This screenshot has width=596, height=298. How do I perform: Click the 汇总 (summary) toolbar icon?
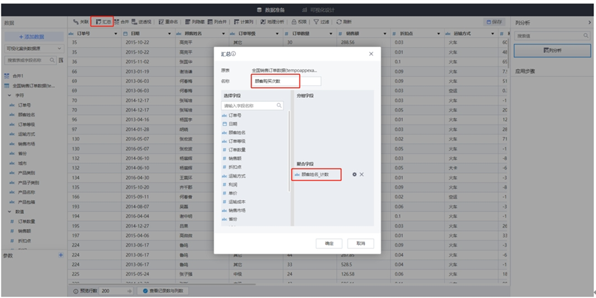[101, 22]
